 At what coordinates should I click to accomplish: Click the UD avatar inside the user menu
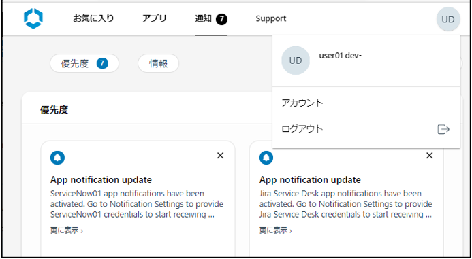(x=296, y=61)
